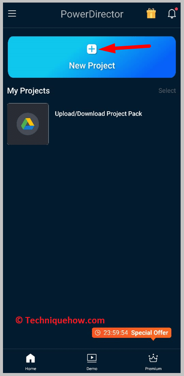Click the "My Projects" heading
The height and width of the screenshot is (376, 184).
[x=29, y=91]
